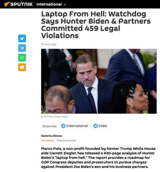Screen dimensions: 160x172
Task: Share article via Twitter icon
Action: pos(22,39)
